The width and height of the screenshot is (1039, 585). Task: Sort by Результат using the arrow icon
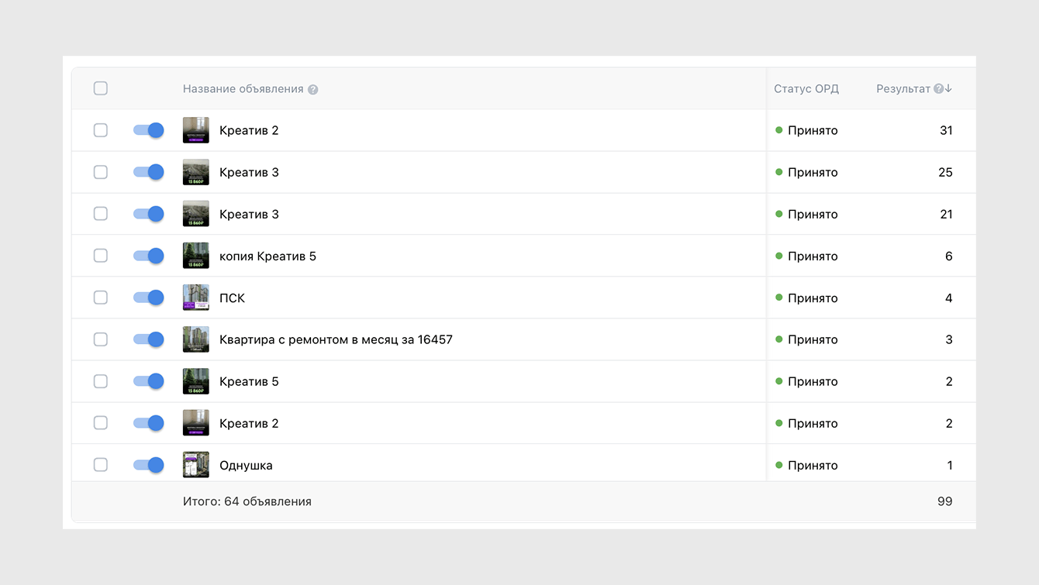tap(948, 89)
